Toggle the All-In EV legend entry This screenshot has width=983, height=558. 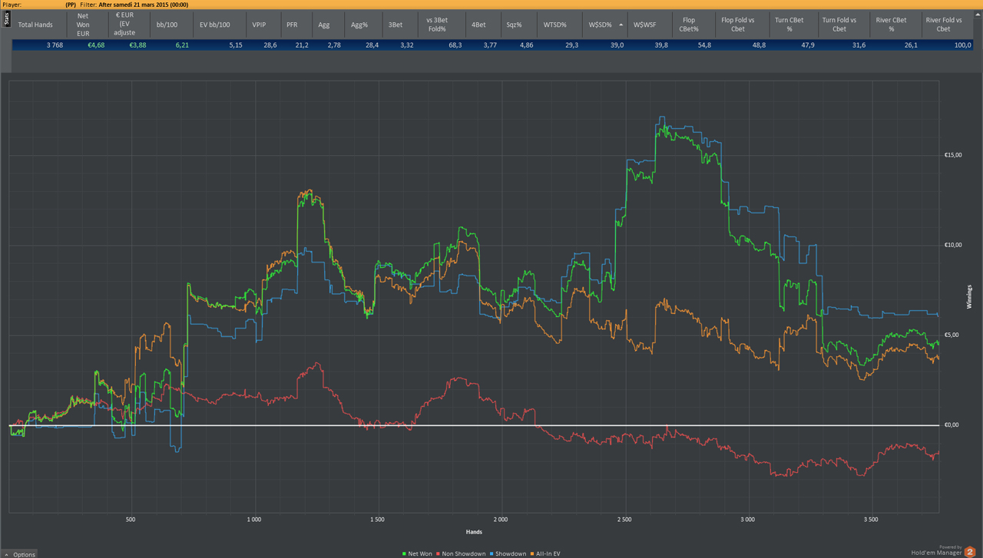(x=545, y=553)
